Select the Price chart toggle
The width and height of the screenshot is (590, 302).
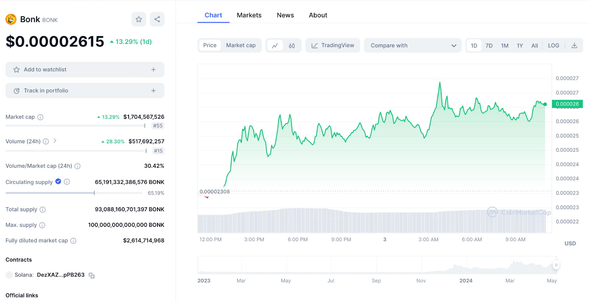coord(210,45)
